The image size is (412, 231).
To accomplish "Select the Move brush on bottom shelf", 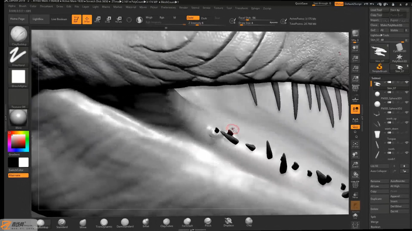I will [83, 224].
